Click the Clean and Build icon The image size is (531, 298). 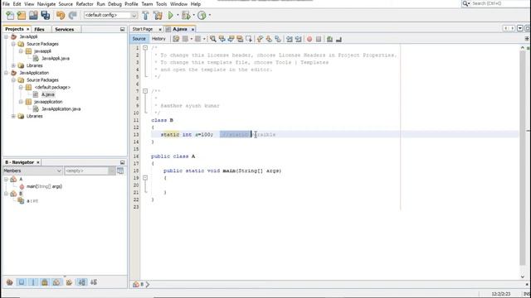(x=158, y=15)
